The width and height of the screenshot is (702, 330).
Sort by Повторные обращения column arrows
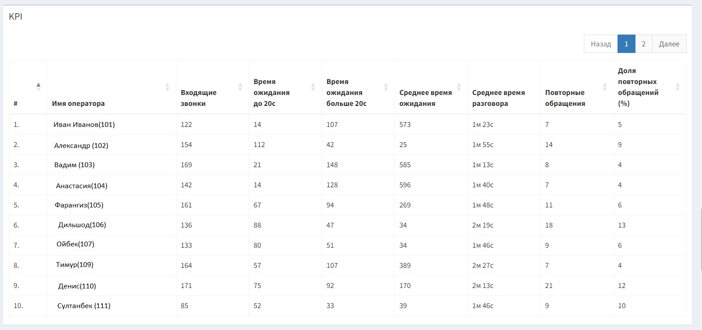(x=604, y=87)
